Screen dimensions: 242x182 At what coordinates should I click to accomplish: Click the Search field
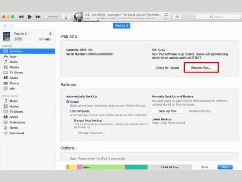pos(218,17)
